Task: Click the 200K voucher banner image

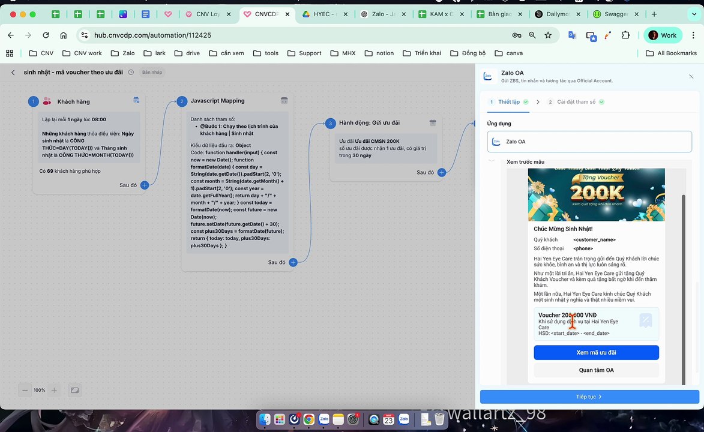Action: 596,194
